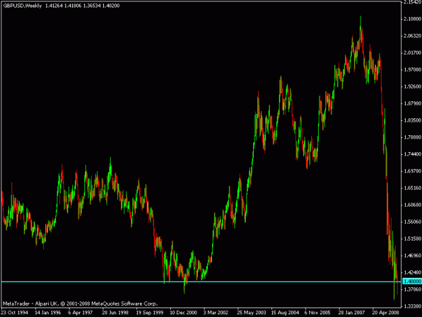Image resolution: width=422 pixels, height=317 pixels.
Task: Click the 6 Nov 2005 date label
Action: 317,313
